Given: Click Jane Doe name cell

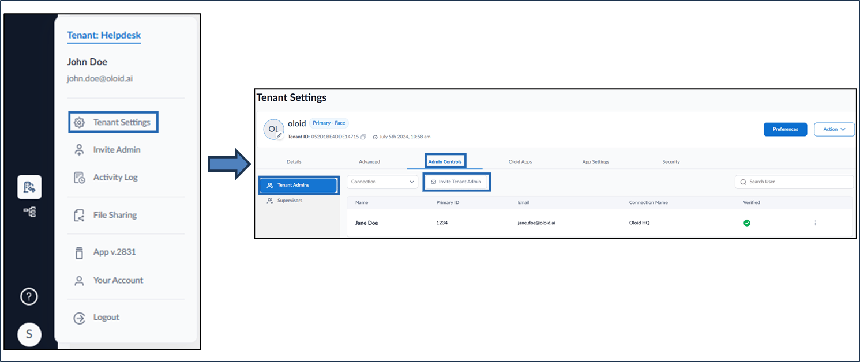Looking at the screenshot, I should click(367, 223).
